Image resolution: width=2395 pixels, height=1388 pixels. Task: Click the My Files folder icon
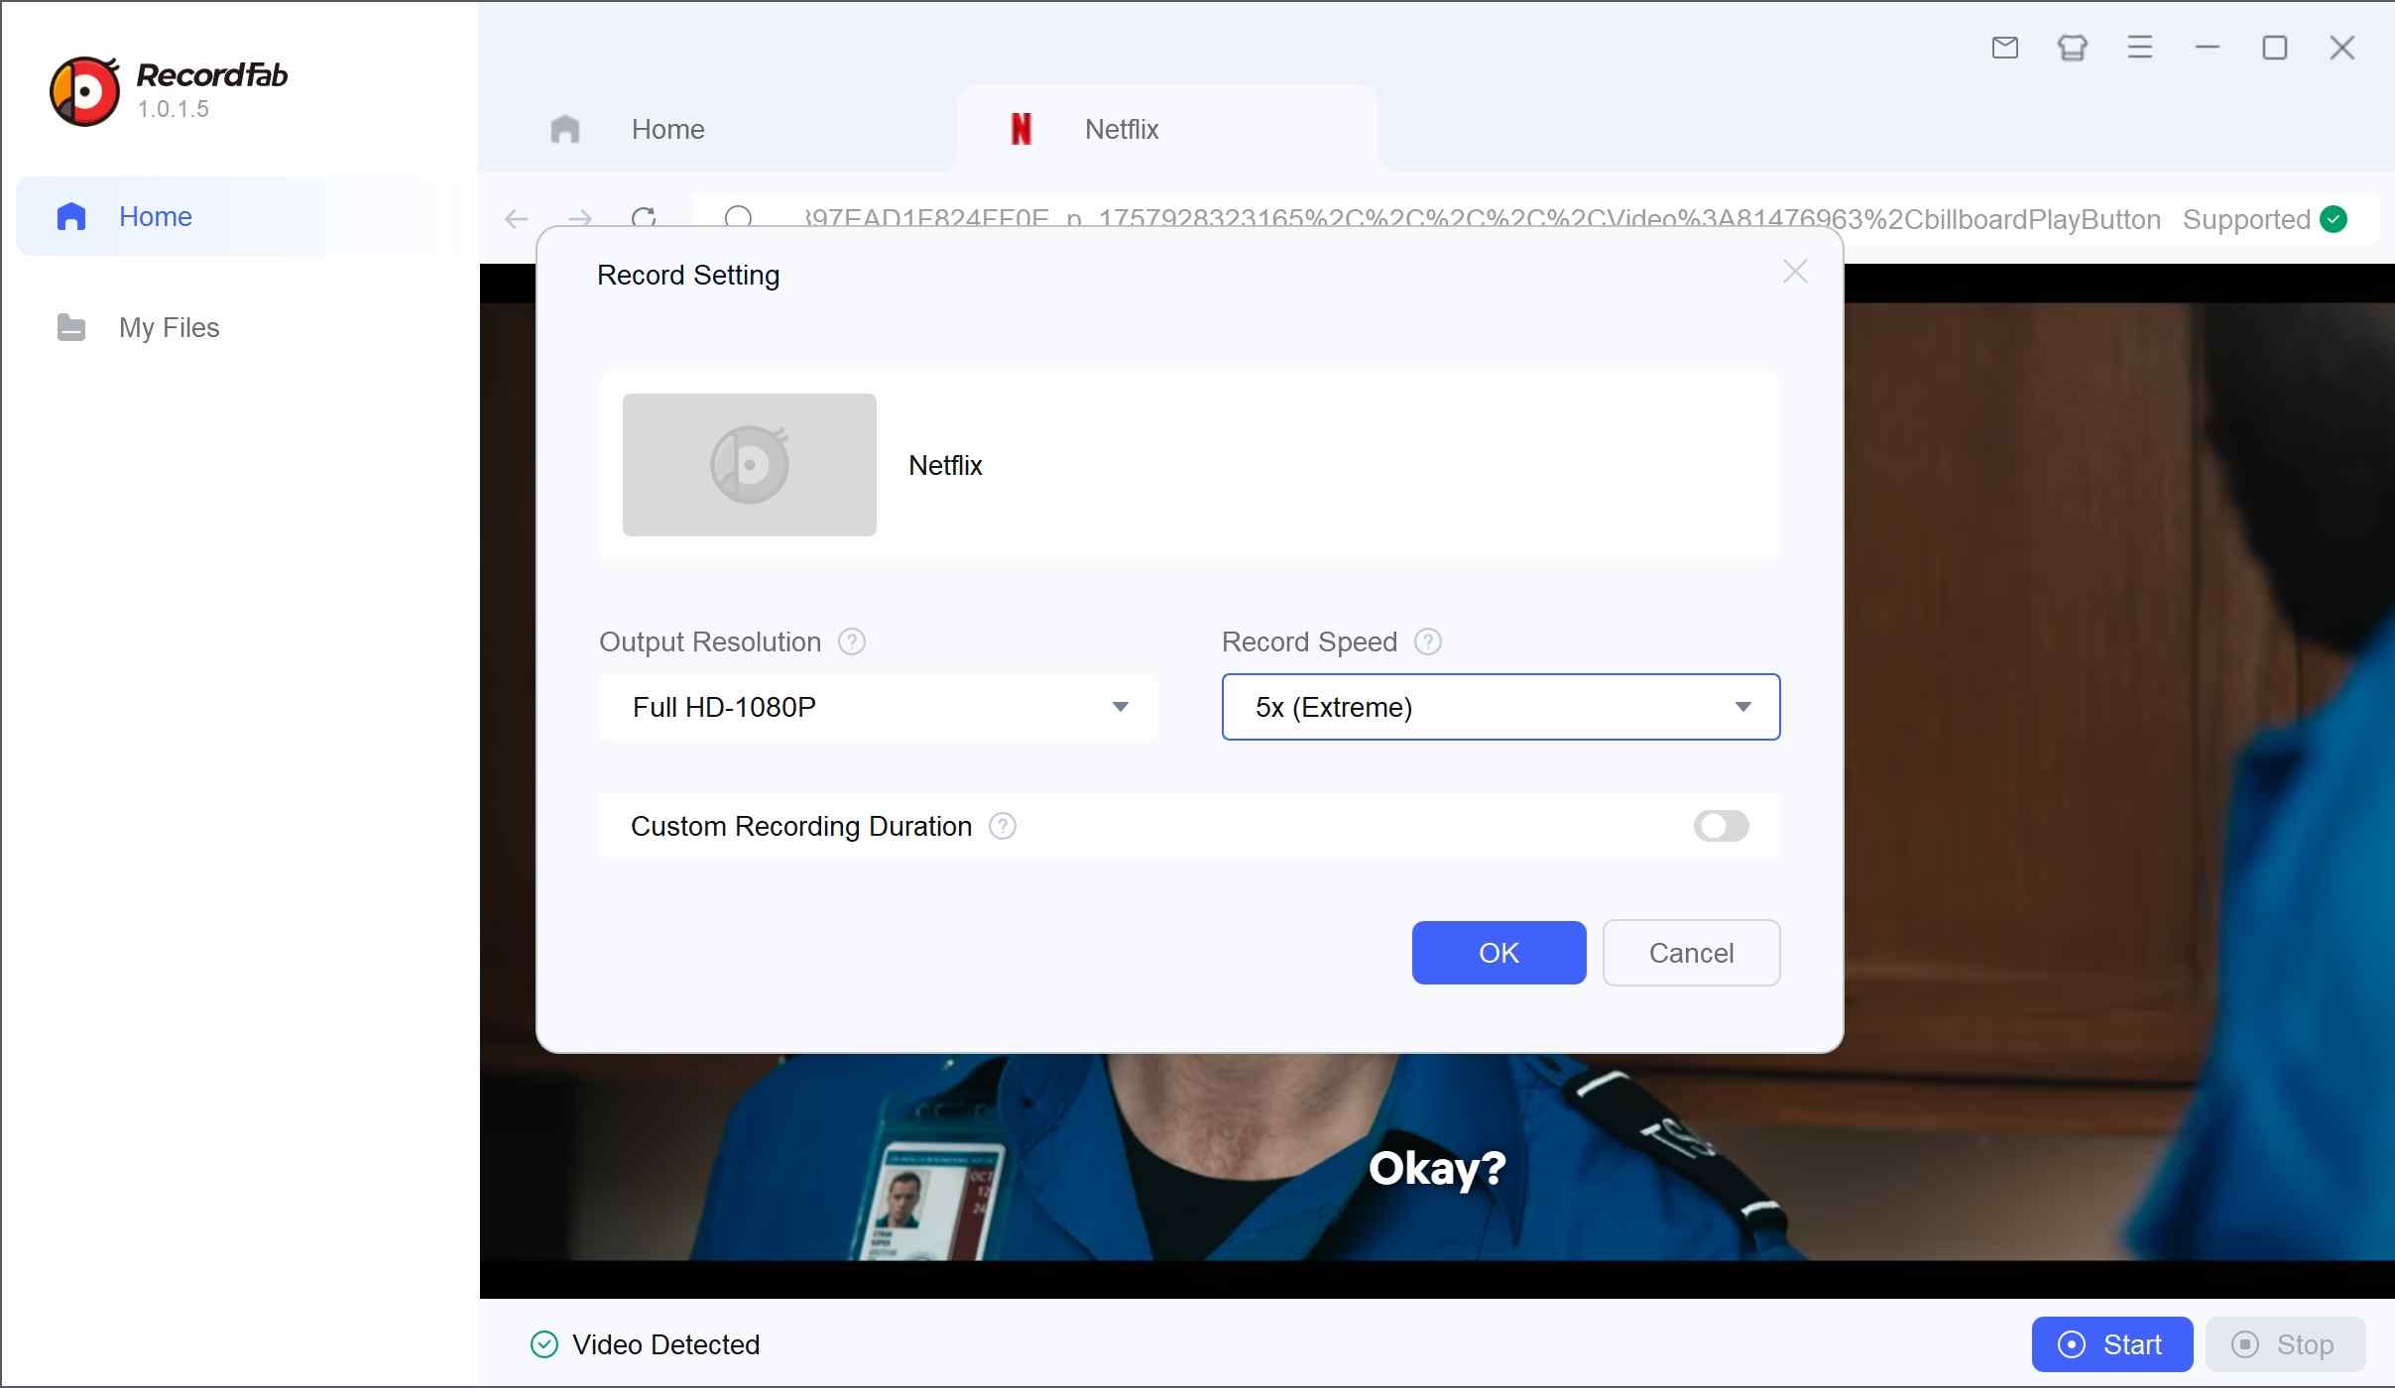(x=71, y=327)
